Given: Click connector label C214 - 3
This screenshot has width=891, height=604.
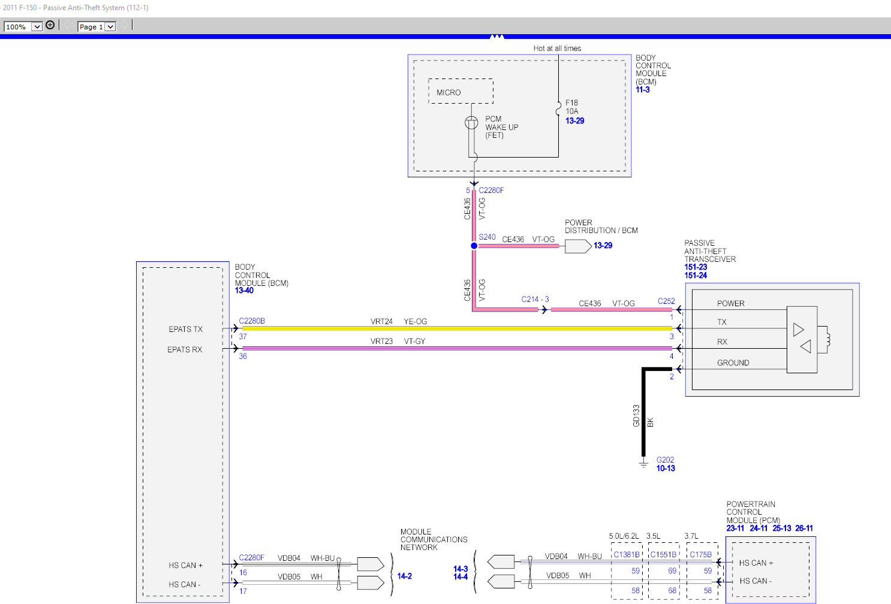Looking at the screenshot, I should 535,300.
